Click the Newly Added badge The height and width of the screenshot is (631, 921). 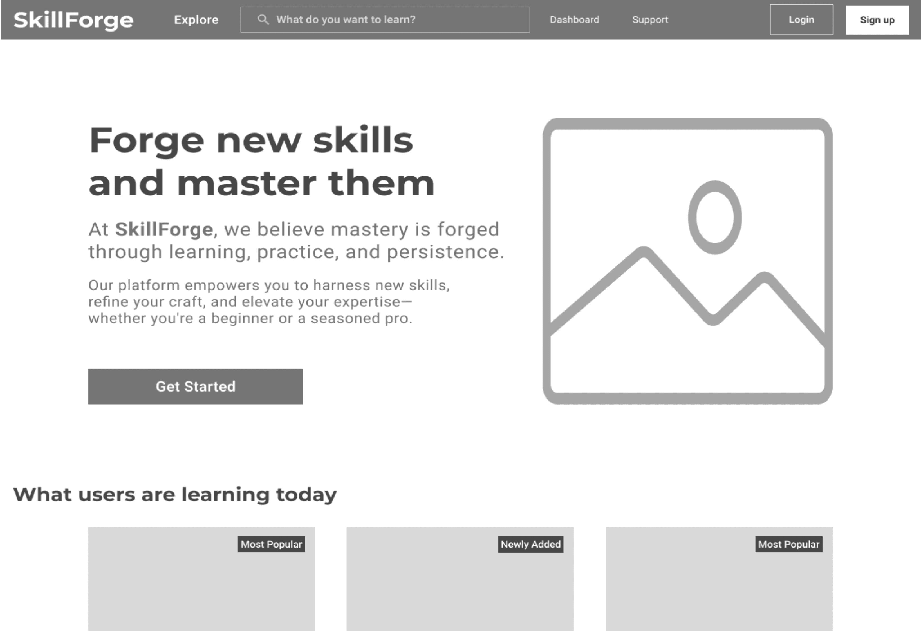pyautogui.click(x=530, y=544)
